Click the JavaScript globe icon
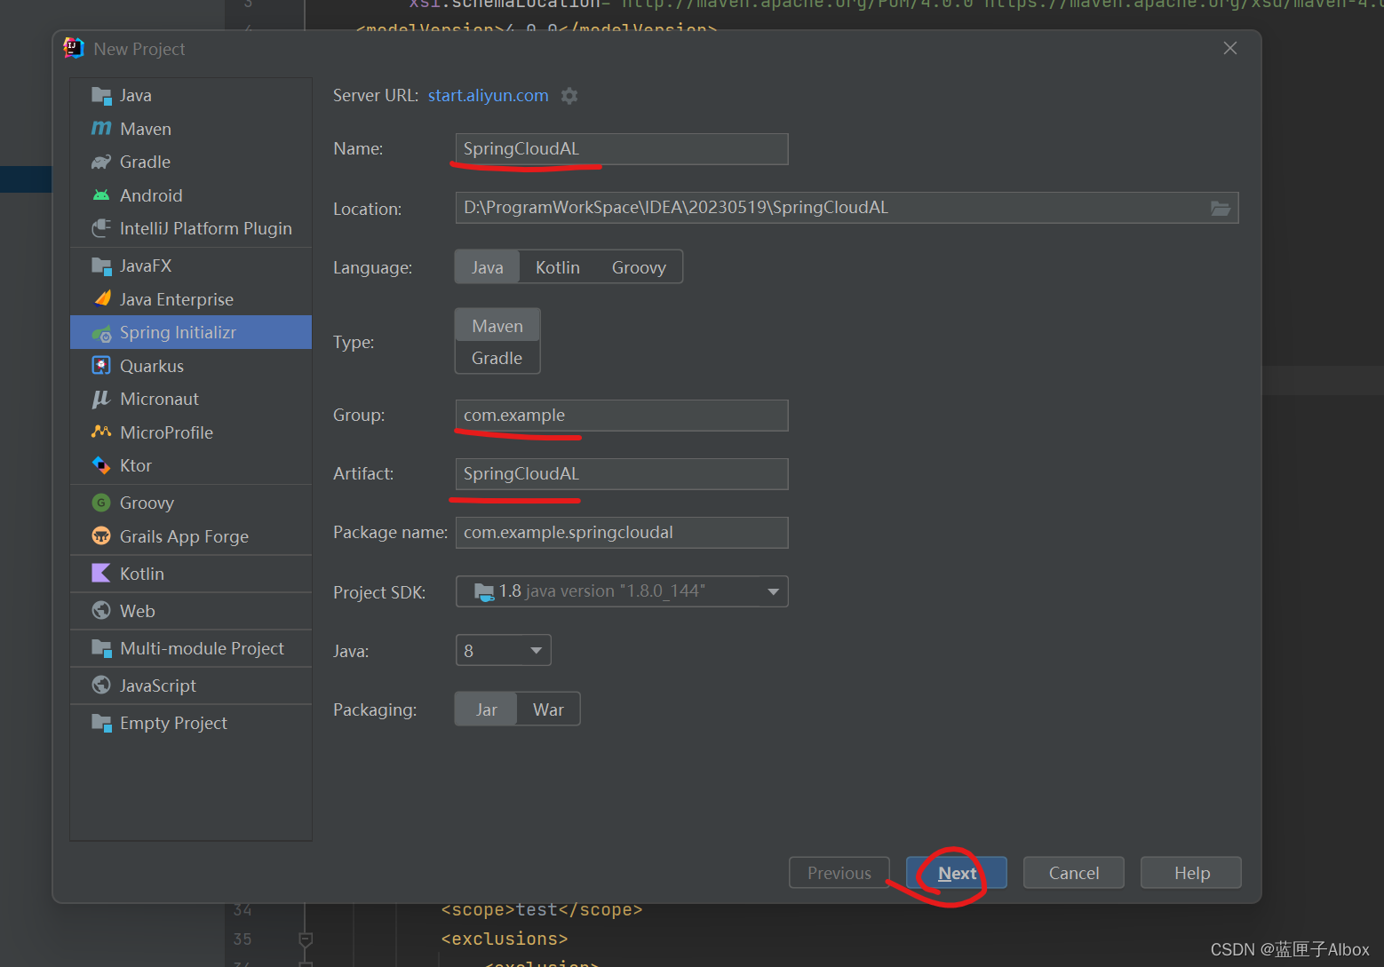 (x=101, y=686)
